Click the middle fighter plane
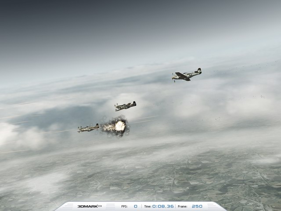The width and height of the screenshot is (281, 211). (125, 106)
